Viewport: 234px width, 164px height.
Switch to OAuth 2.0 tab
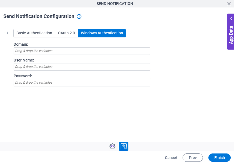[66, 33]
